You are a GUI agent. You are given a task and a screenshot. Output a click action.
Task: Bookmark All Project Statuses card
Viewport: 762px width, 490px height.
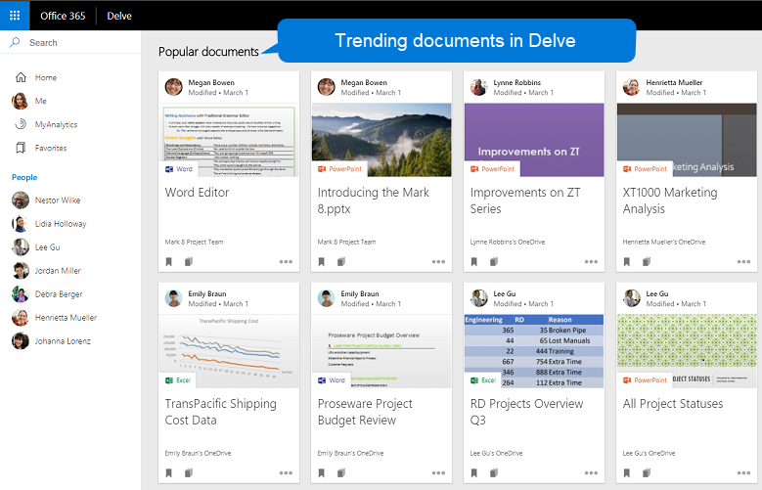pos(626,473)
